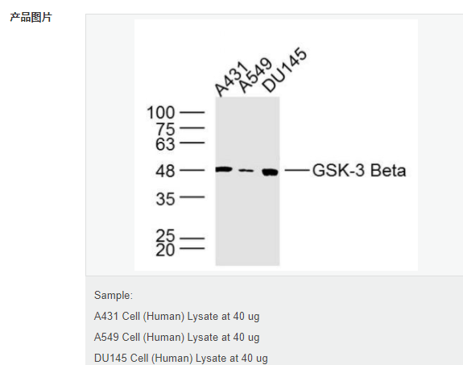
Task: Click the DU145 Cell Lysate description line
Action: [181, 359]
